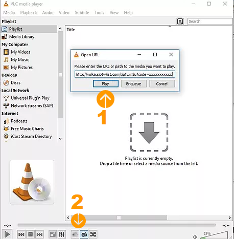Open the View menu
Viewport: 234px width, 239px height.
pos(114,13)
